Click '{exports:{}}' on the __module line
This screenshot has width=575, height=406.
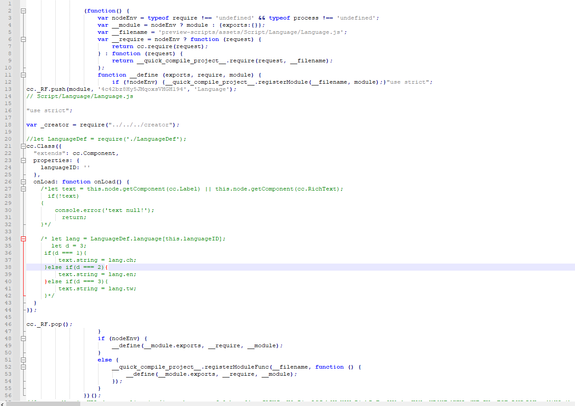240,25
